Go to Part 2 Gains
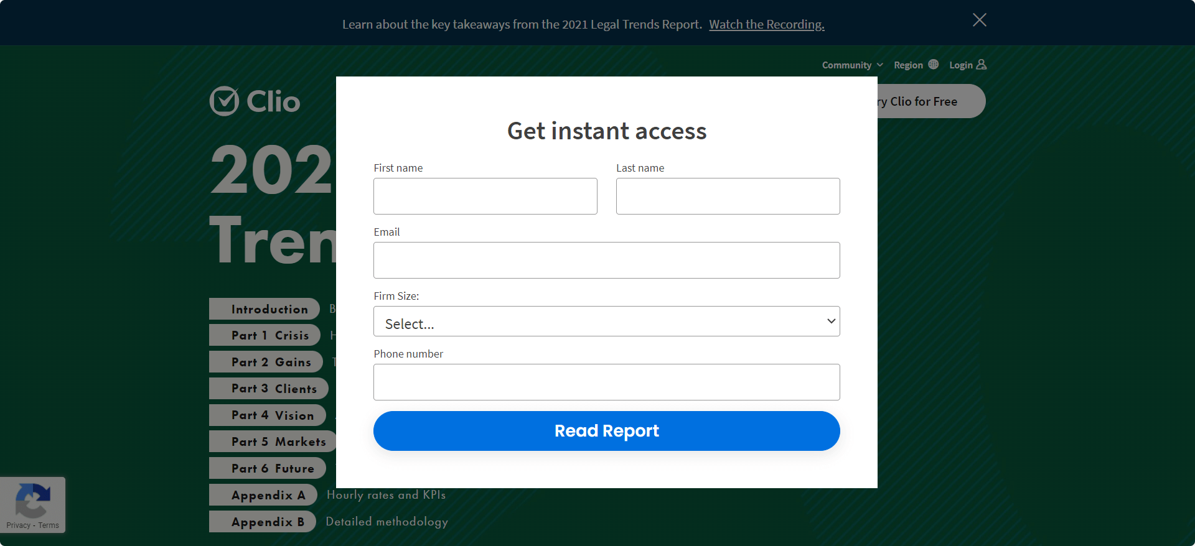 (x=266, y=362)
